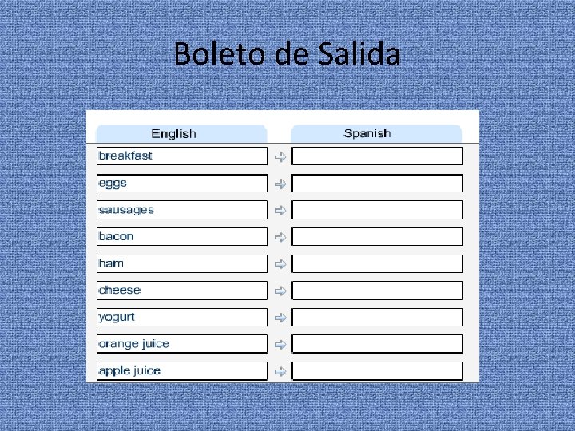This screenshot has height=431, width=575.
Task: Click the Spanish field for eggs
Action: 377,184
